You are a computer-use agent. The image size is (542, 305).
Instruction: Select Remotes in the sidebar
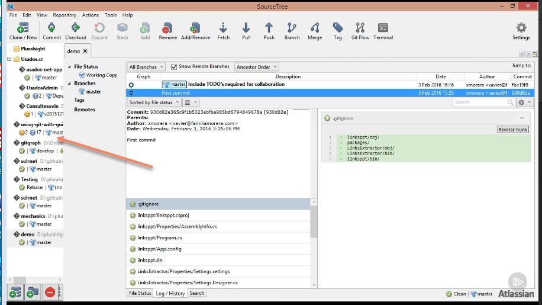click(x=85, y=110)
